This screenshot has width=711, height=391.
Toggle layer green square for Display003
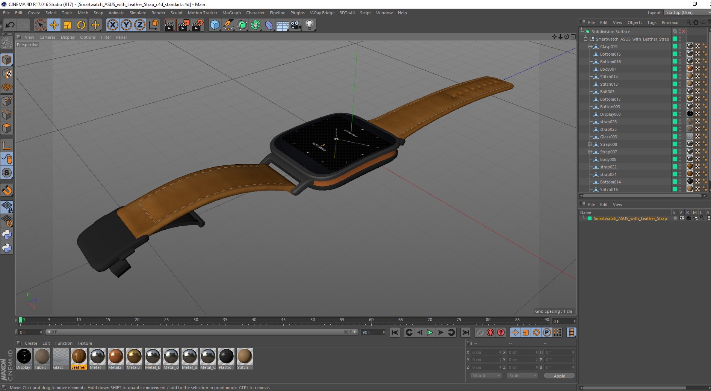coord(675,114)
